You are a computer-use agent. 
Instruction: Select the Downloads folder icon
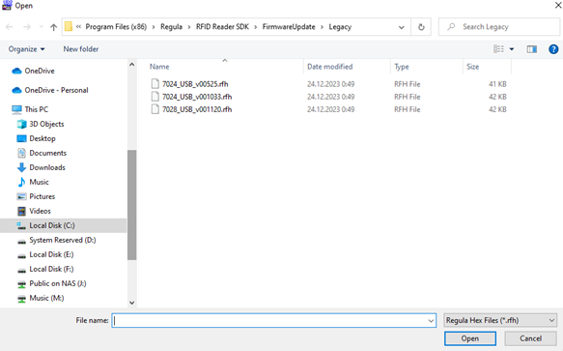21,167
